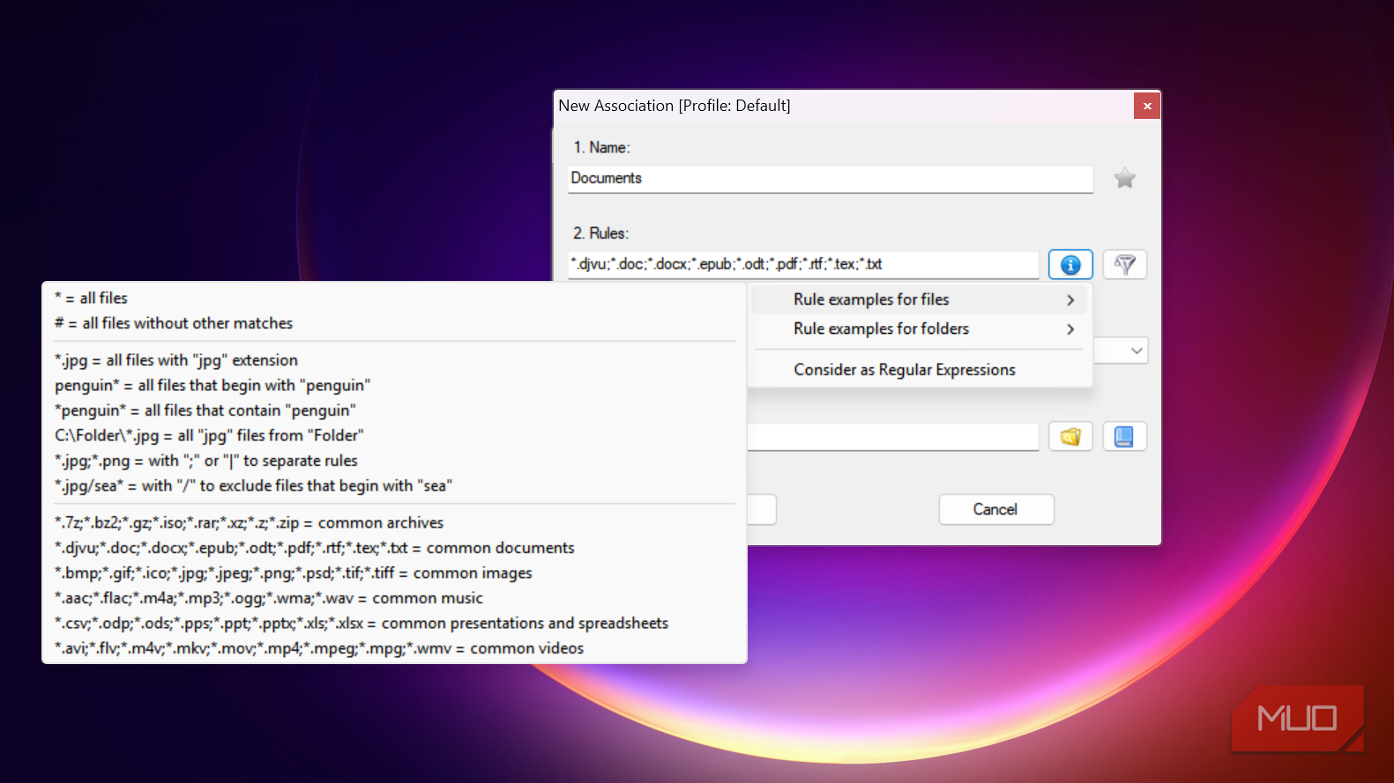Screen dimensions: 1394x783
Task: Click the yellow folder browse icon
Action: (x=1070, y=437)
